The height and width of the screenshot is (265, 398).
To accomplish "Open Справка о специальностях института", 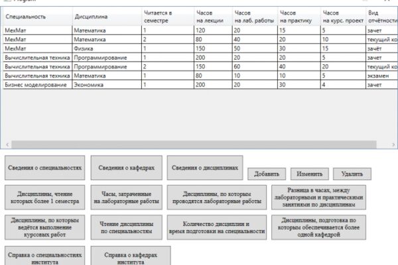I will point(44,256).
